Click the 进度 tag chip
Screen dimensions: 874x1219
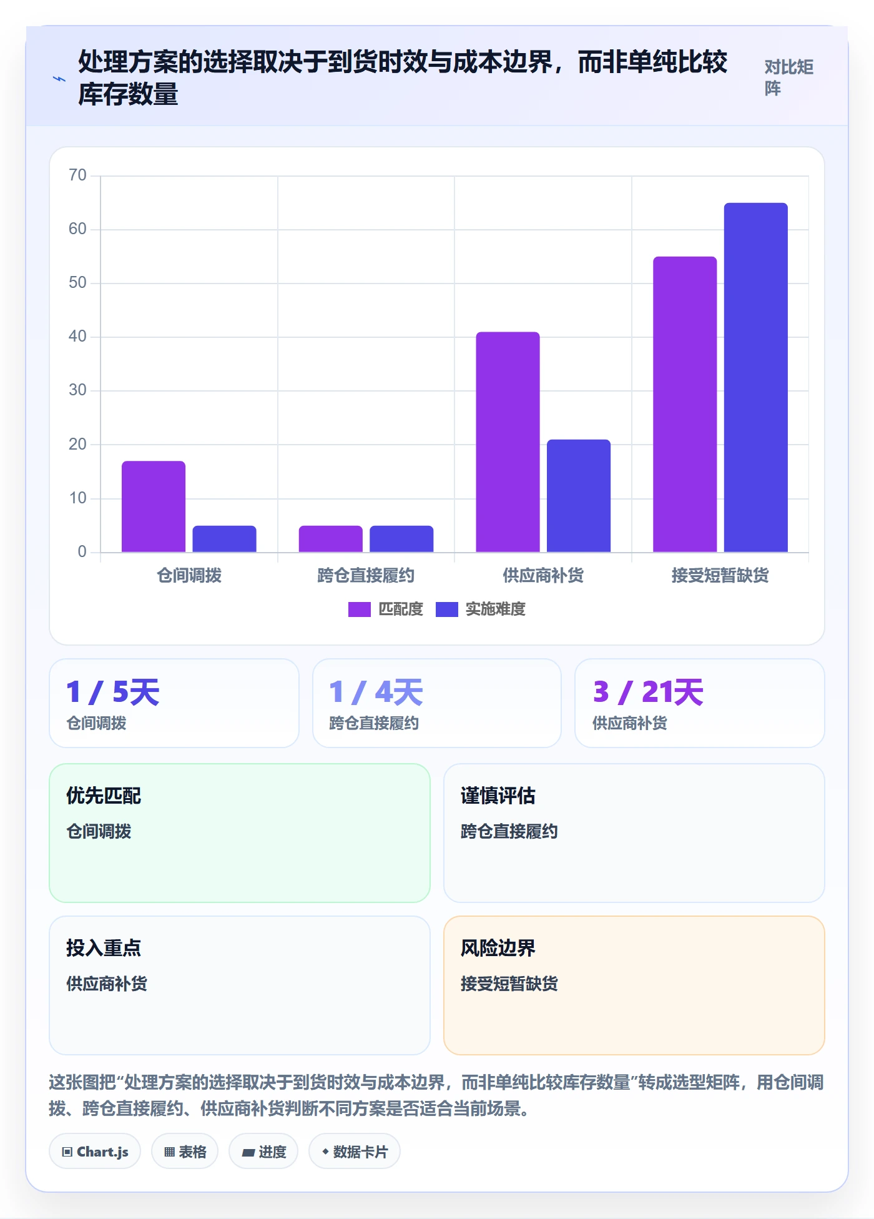(263, 1151)
